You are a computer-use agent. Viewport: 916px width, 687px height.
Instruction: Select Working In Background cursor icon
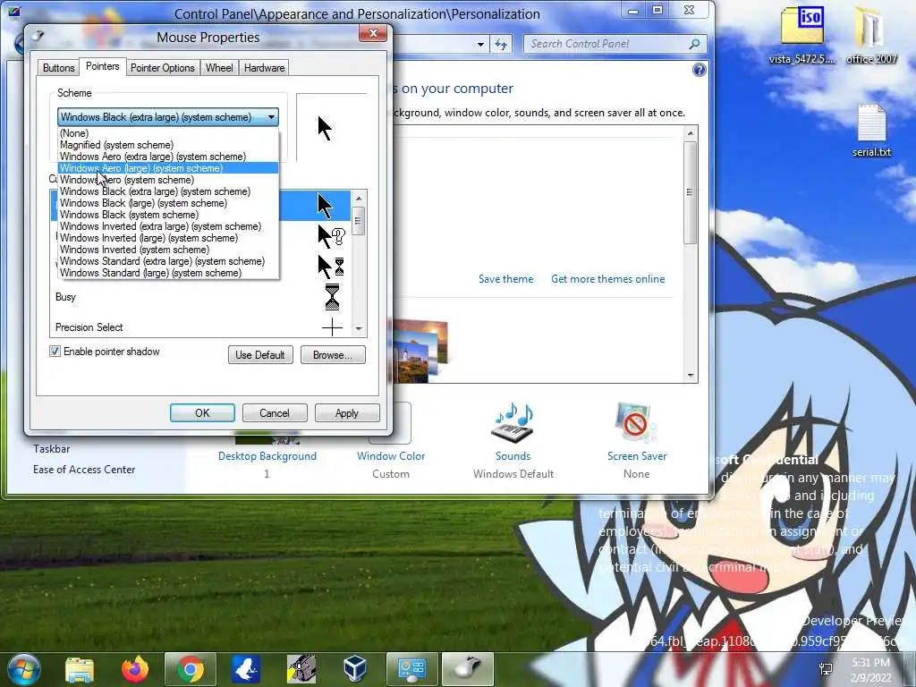(x=331, y=267)
